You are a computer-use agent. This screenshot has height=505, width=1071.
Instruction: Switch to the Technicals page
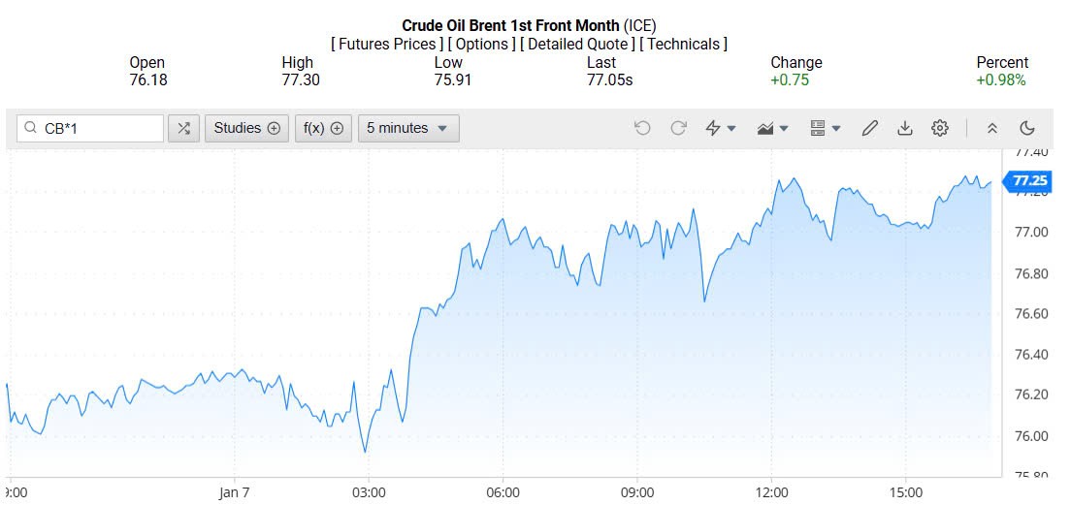684,44
